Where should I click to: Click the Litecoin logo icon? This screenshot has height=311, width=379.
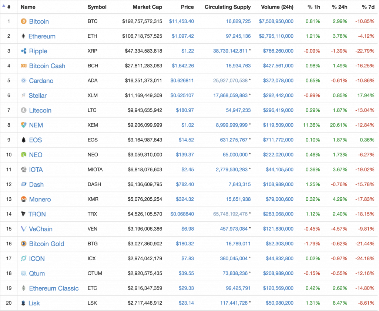pyautogui.click(x=24, y=110)
